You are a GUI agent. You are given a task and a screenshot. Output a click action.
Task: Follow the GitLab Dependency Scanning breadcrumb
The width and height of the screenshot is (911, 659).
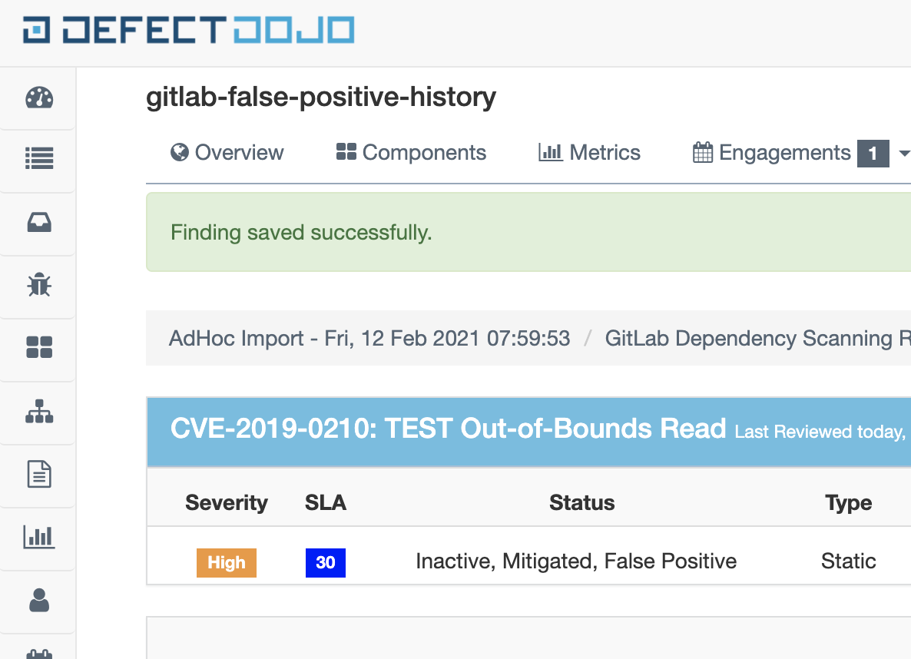(x=757, y=338)
